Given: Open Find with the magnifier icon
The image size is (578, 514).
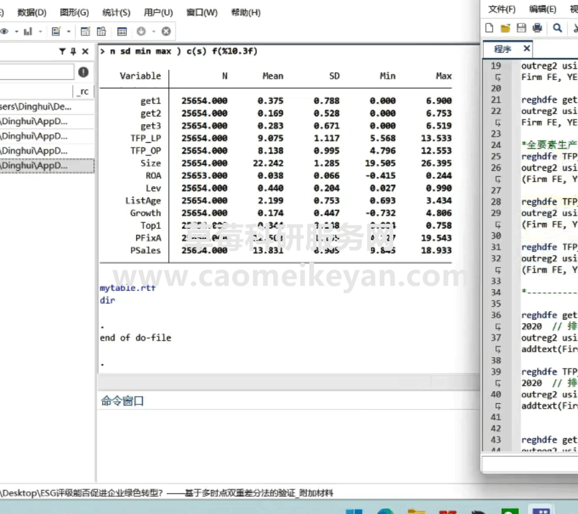Looking at the screenshot, I should 557,28.
